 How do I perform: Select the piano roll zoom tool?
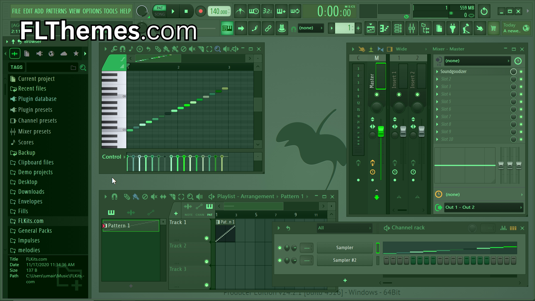[x=218, y=49]
